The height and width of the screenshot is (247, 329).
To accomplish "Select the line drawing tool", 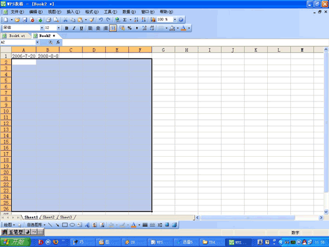I will click(x=50, y=225).
